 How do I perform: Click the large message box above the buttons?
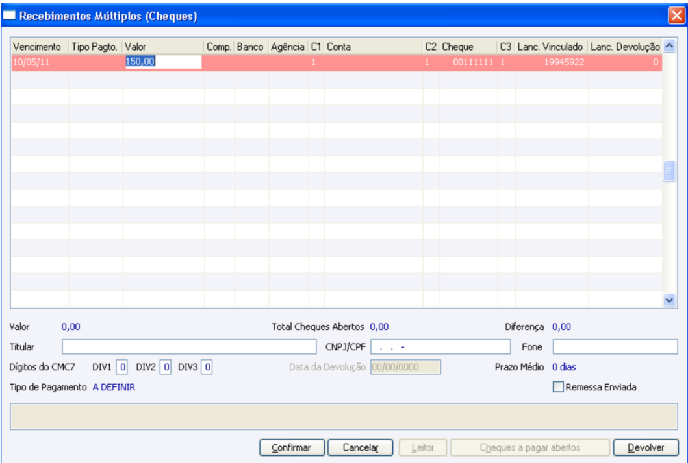coord(344,416)
